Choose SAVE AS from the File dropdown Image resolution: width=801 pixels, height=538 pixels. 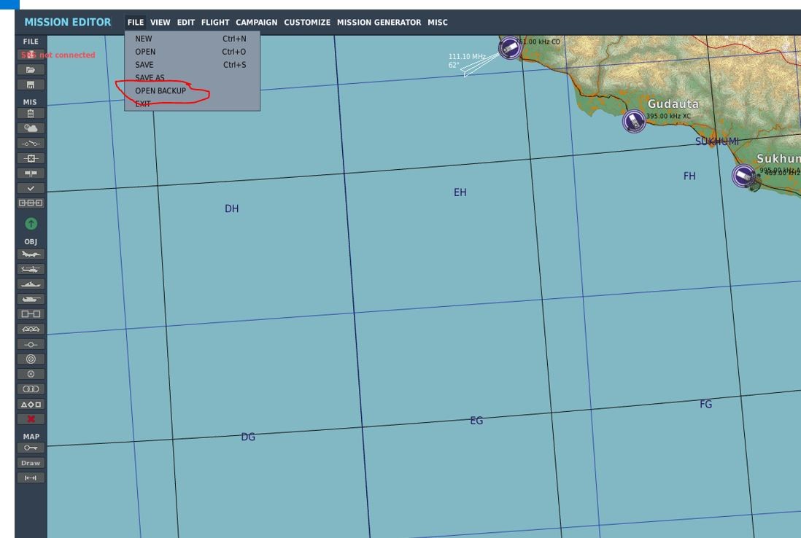point(192,78)
